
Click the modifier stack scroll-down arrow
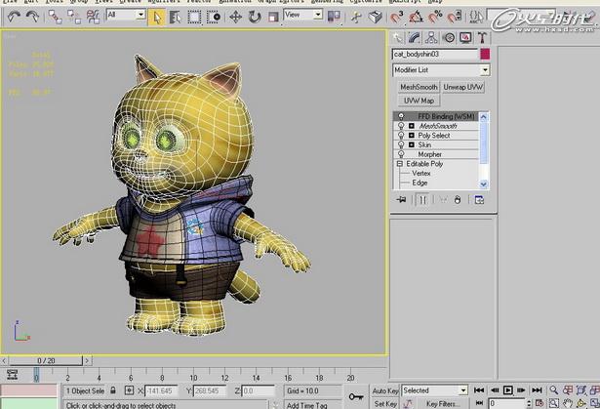[484, 184]
